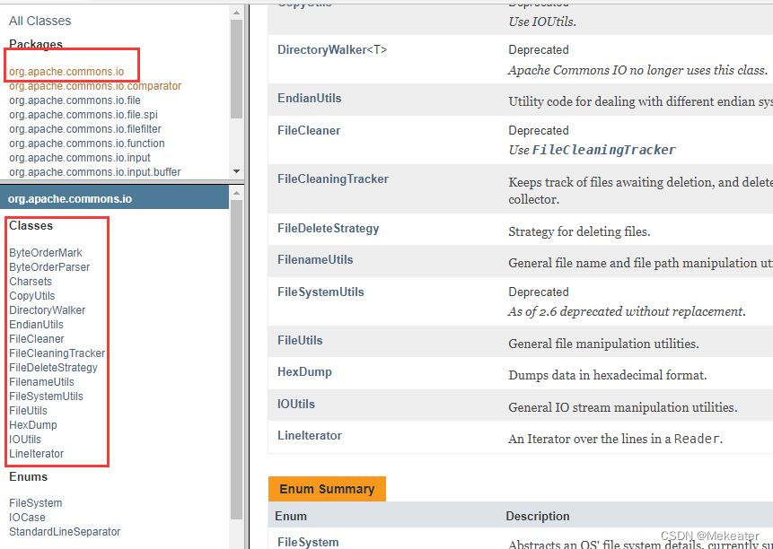Viewport: 773px width, 549px height.
Task: Click 'General IO stream manipulation utilities.' text
Action: [623, 407]
